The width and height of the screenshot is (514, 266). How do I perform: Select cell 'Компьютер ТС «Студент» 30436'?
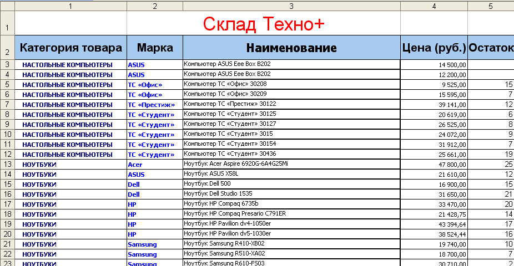click(291, 155)
